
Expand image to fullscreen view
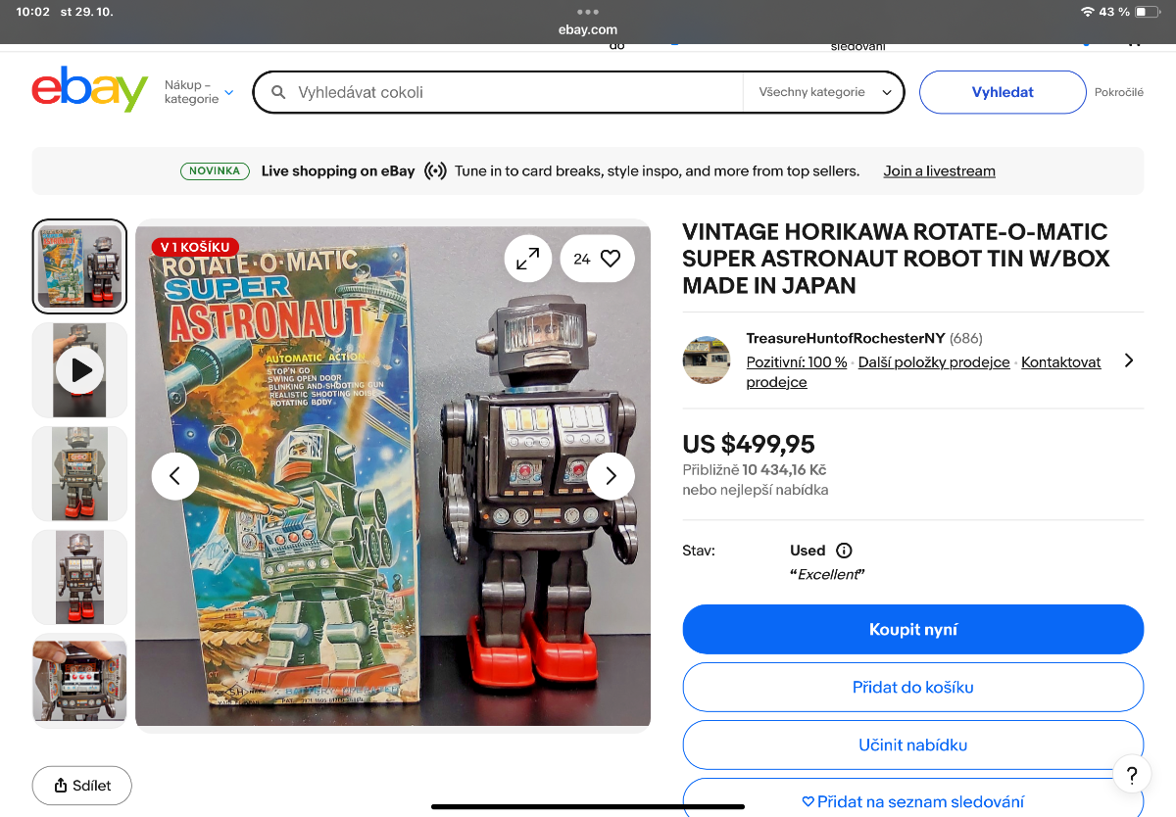click(528, 259)
